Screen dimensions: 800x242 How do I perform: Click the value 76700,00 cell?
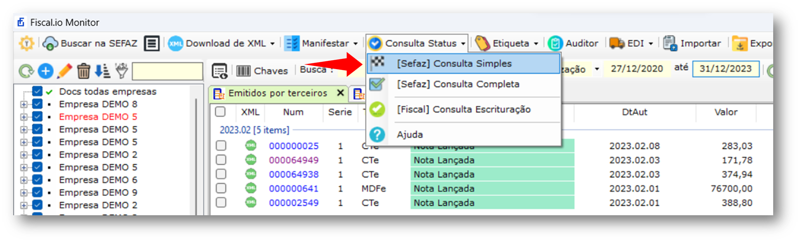(732, 188)
